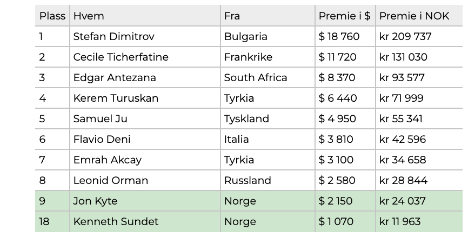Click the Bulgaria country cell
This screenshot has height=237, width=468.
[268, 36]
